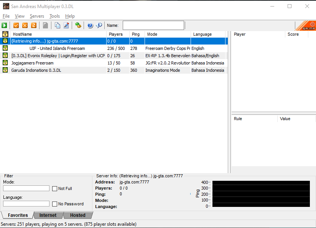Click the Name input field

tap(153, 25)
